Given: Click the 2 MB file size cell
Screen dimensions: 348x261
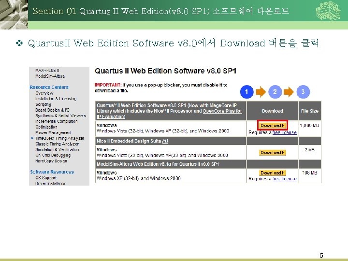Looking at the screenshot, I should pyautogui.click(x=310, y=149).
